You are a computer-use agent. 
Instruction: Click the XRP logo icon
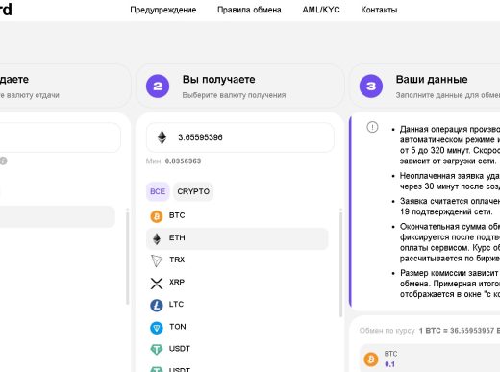(x=157, y=284)
